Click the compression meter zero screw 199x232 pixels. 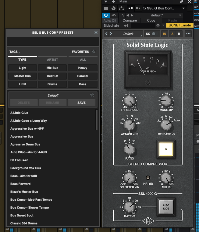pos(148,82)
